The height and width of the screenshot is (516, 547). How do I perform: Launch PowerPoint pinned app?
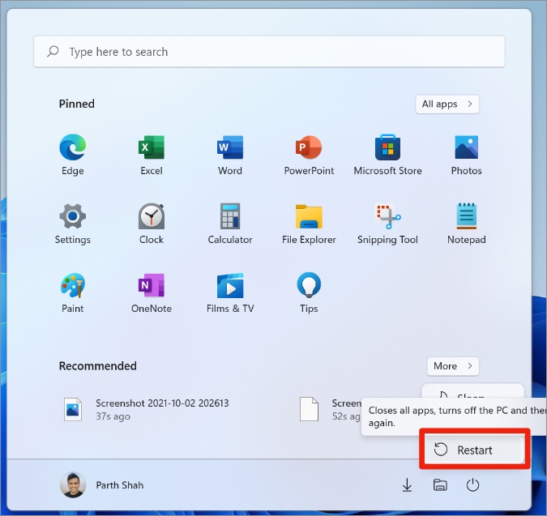(x=309, y=155)
